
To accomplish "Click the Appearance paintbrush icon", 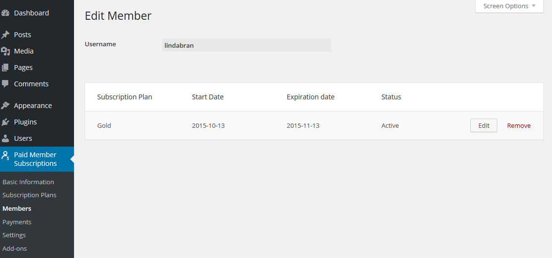I will coord(6,106).
